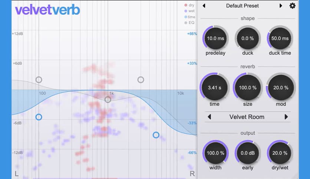The width and height of the screenshot is (310, 179).
Task: Click the duck knob showing 0.0 %
Action: click(x=248, y=38)
